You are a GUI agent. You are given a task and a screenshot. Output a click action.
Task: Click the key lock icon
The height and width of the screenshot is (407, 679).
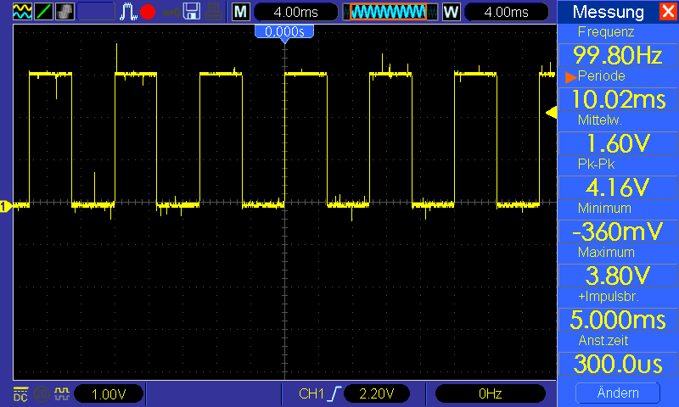(x=171, y=12)
